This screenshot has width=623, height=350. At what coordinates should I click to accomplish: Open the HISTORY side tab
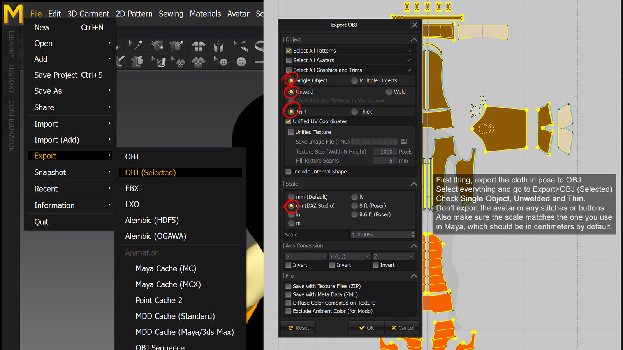click(11, 79)
